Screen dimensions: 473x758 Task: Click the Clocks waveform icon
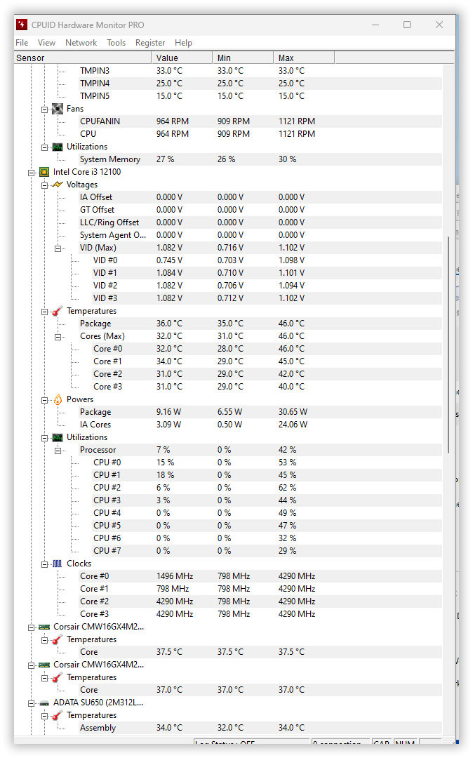tap(58, 564)
